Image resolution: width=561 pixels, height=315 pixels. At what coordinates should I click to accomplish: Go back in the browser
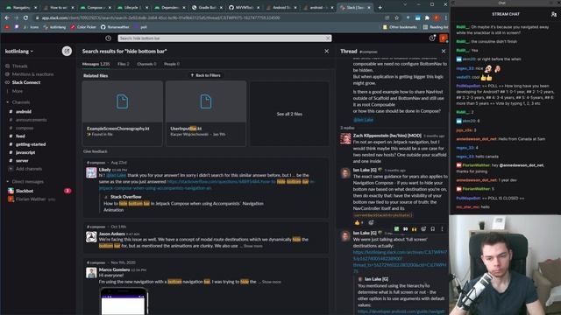pyautogui.click(x=7, y=17)
